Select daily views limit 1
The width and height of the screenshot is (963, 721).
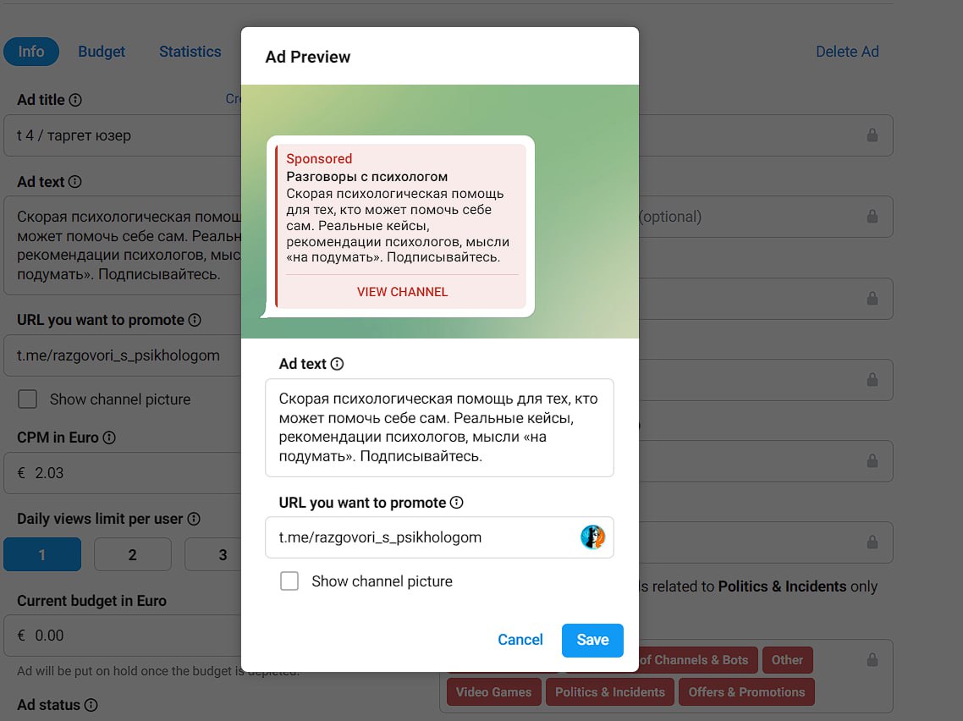[42, 555]
